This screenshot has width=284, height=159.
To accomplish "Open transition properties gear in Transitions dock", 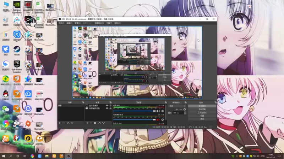I will (185, 110).
